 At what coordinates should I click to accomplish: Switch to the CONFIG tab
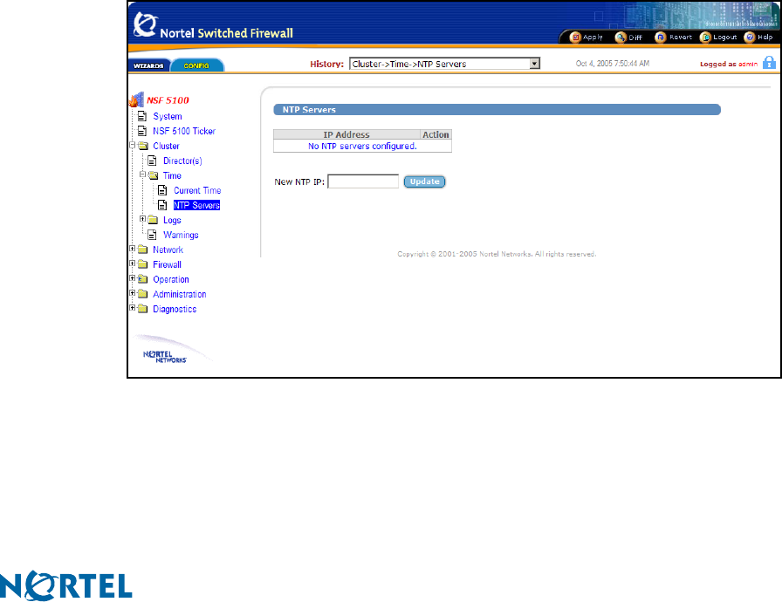(196, 65)
